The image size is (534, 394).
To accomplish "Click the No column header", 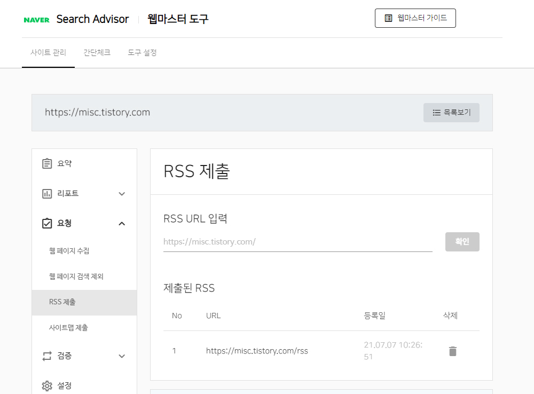I will tap(177, 316).
